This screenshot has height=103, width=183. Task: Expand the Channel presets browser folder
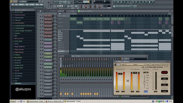pyautogui.click(x=20, y=15)
